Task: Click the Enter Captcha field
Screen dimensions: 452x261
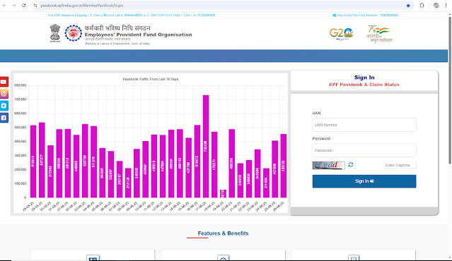Action: [400, 165]
